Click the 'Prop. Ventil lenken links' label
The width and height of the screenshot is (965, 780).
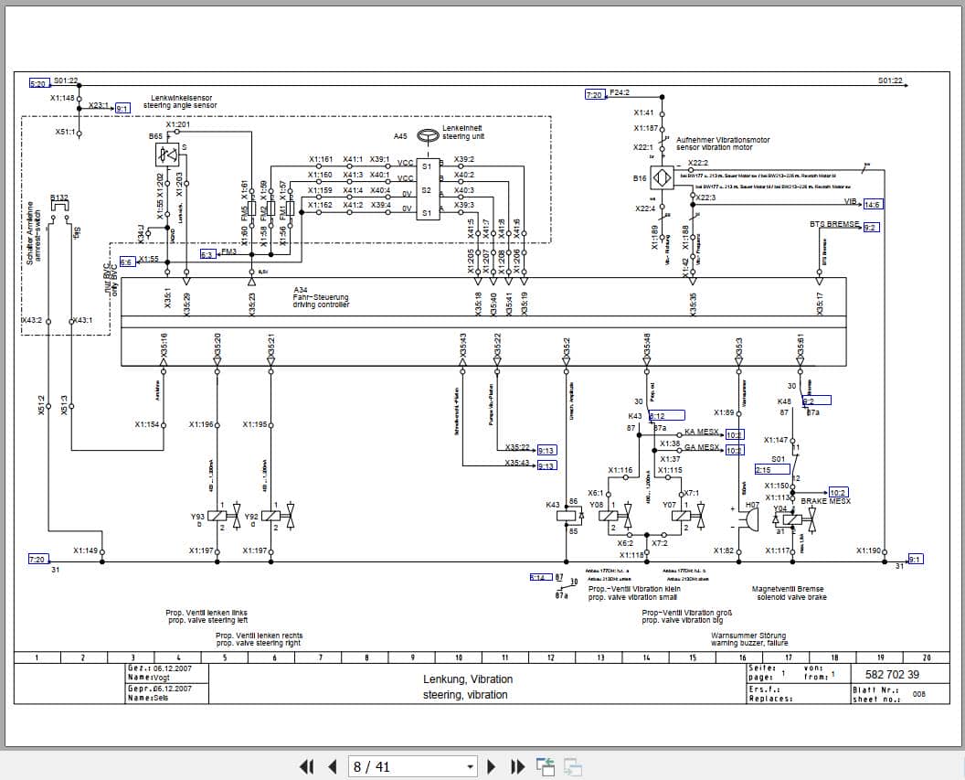click(x=207, y=613)
